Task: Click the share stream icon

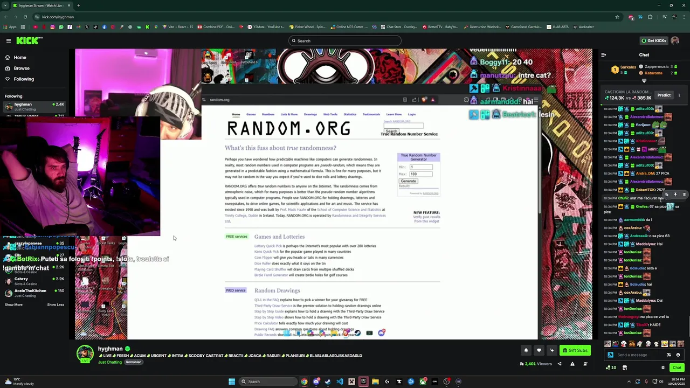Action: click(559, 364)
